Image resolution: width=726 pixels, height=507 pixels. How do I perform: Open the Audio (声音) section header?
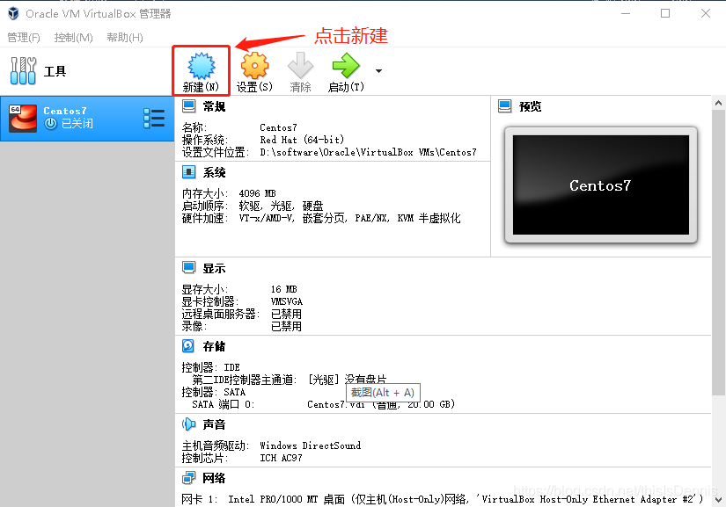coord(214,424)
